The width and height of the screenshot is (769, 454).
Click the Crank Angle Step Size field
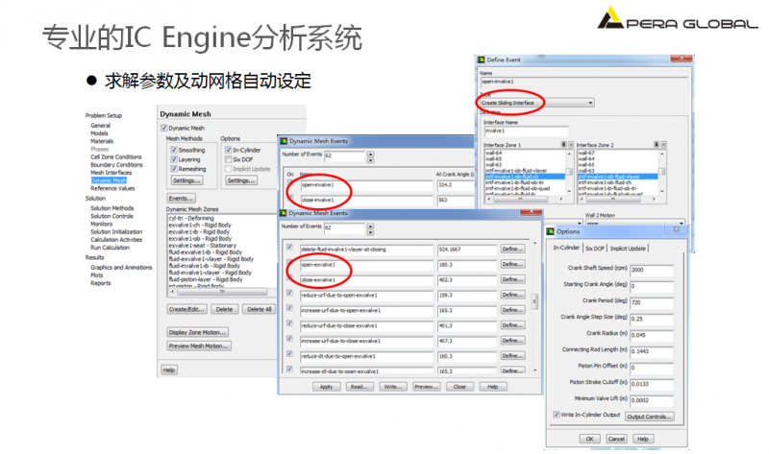(652, 319)
